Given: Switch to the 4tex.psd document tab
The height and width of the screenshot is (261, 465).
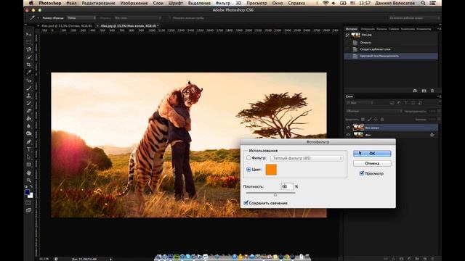Looking at the screenshot, I should click(x=66, y=26).
